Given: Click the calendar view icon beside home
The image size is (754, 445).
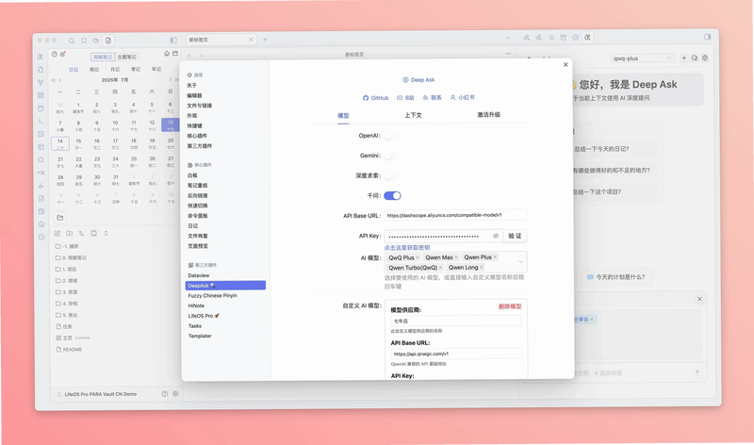Looking at the screenshot, I should pos(175,54).
